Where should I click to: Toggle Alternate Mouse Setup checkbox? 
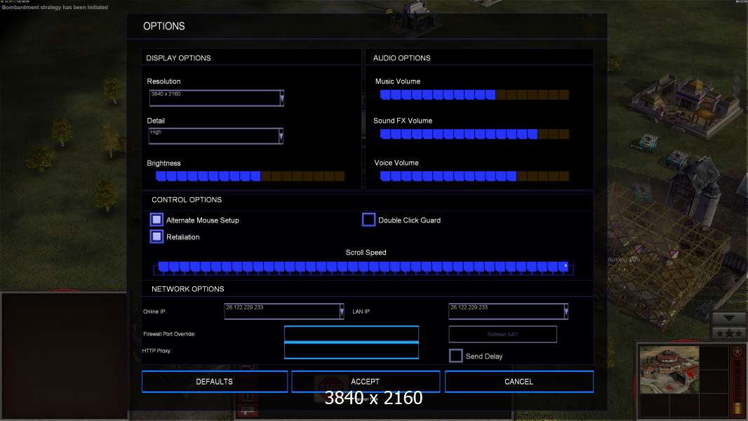click(x=156, y=220)
